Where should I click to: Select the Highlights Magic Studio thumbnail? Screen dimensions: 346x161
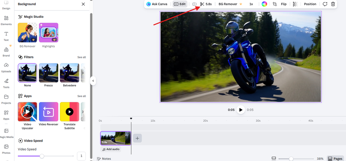(49, 33)
